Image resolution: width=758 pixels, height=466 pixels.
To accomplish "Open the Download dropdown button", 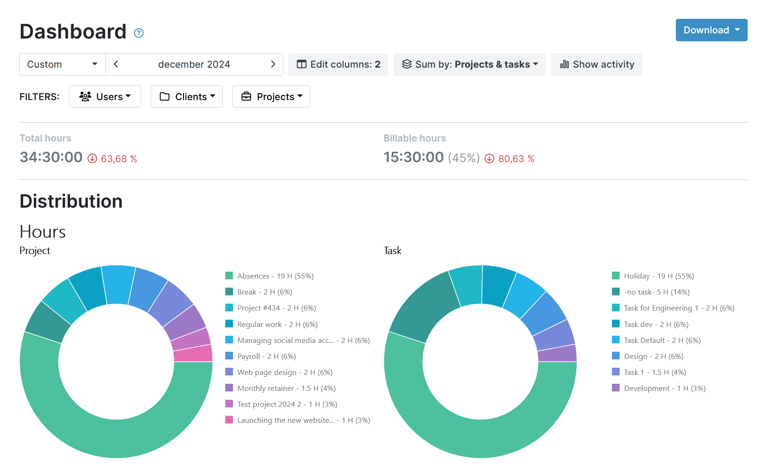I will [712, 30].
